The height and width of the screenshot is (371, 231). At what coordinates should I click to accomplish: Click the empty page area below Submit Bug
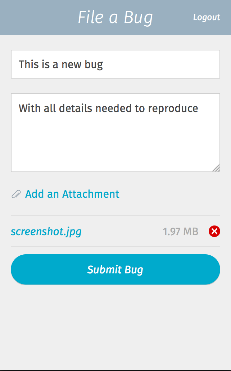115,324
